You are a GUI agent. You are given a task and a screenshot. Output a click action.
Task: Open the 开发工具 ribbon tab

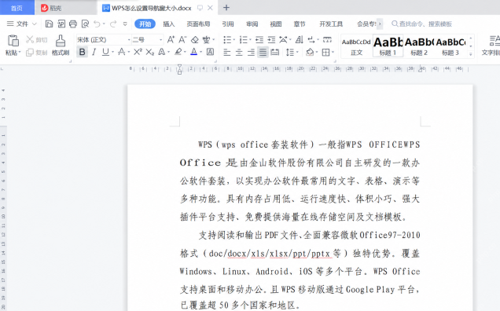(331, 24)
